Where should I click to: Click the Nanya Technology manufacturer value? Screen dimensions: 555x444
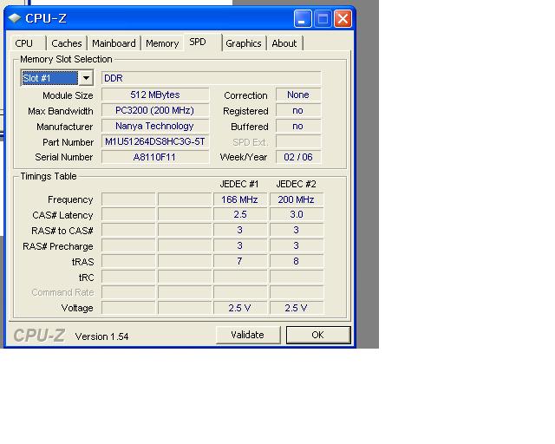155,126
